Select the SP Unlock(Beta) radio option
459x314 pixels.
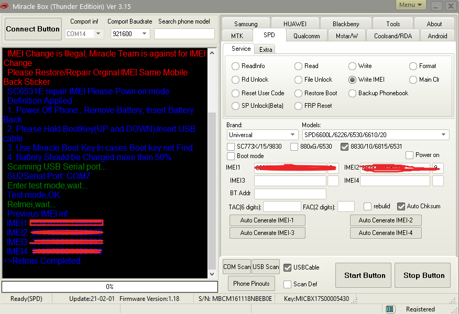(x=235, y=106)
